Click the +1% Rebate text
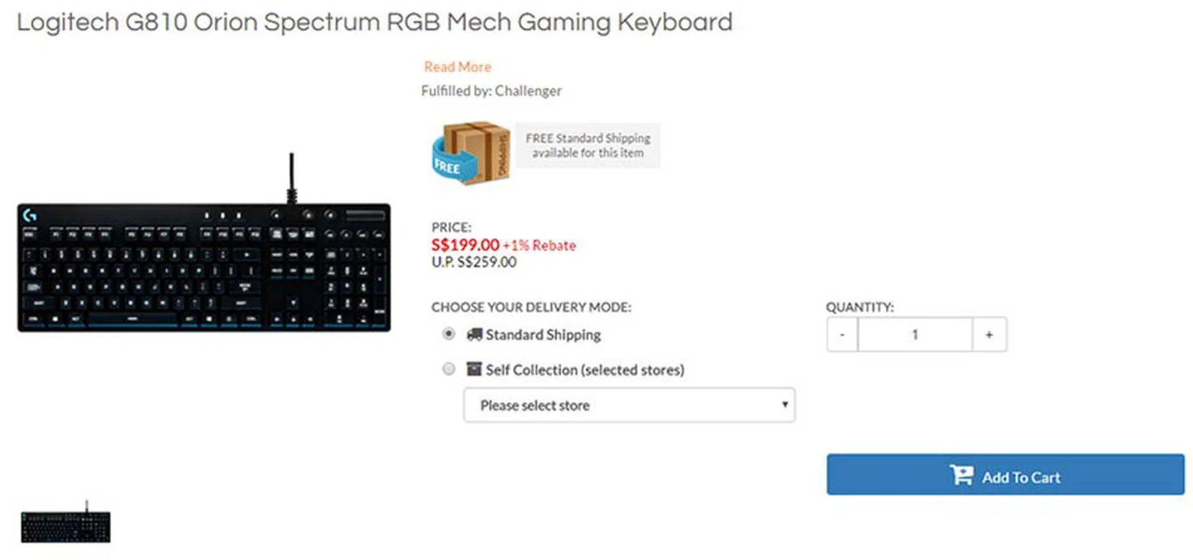Screen dimensions: 1193x560 click(539, 246)
